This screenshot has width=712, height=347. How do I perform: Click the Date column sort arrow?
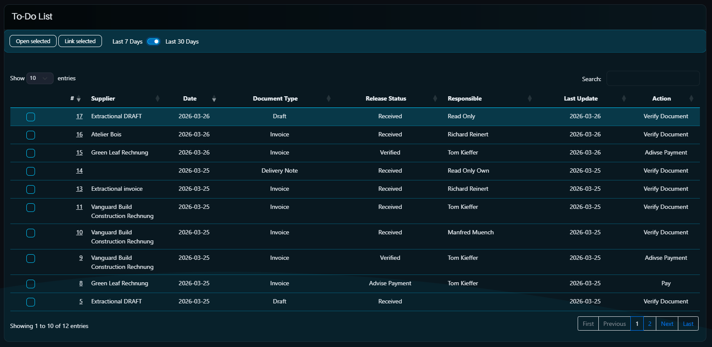[x=214, y=99]
